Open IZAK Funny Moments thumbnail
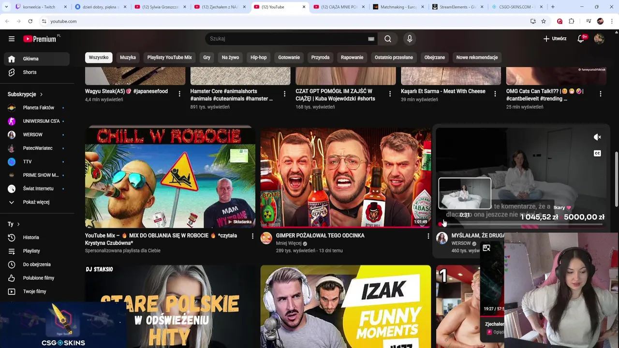 (346, 306)
